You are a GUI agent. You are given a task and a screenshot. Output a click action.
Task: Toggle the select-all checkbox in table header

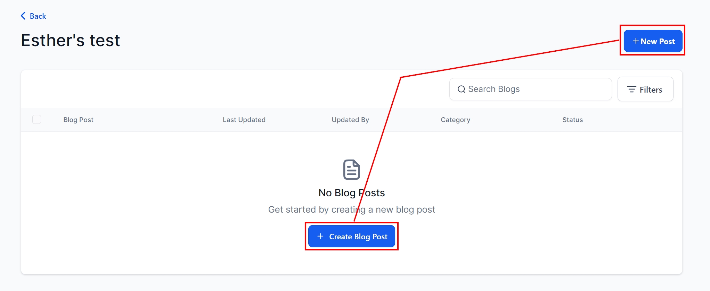(36, 120)
